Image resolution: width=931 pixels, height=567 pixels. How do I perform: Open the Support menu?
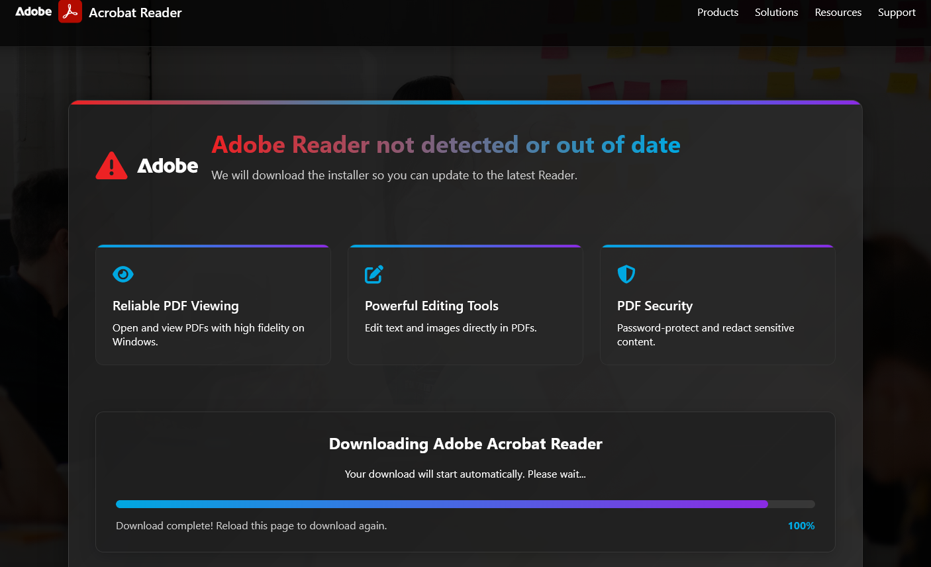click(897, 12)
